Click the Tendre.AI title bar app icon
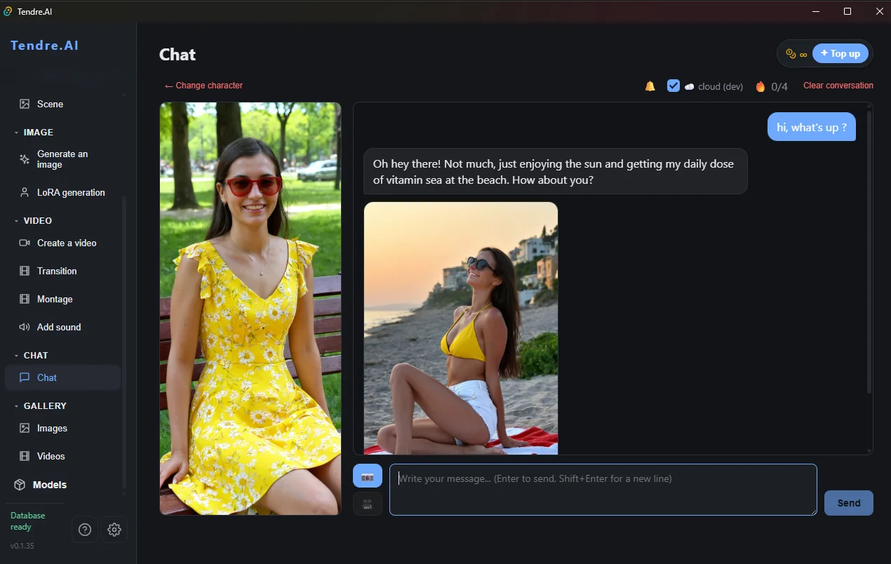This screenshot has width=891, height=564. 8,11
